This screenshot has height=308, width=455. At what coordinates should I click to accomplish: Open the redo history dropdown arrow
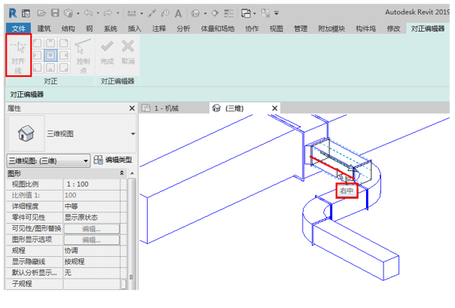click(118, 14)
